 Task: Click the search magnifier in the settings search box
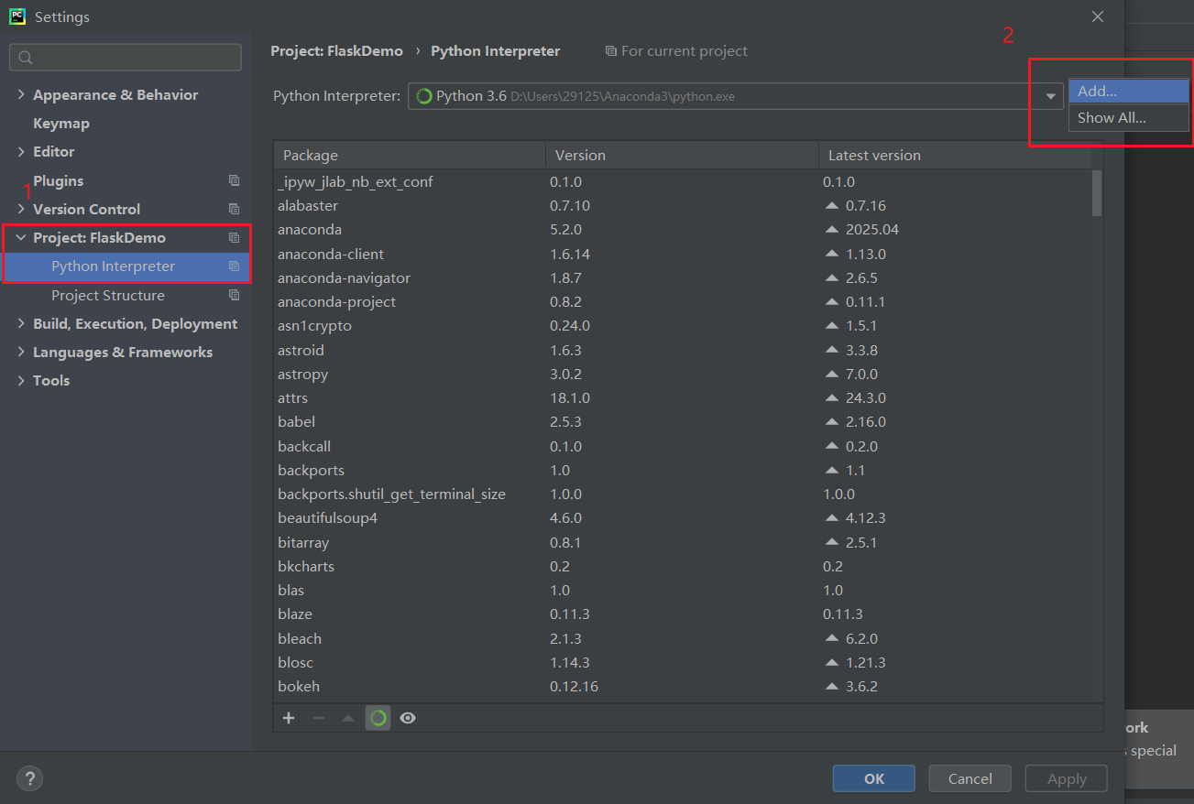point(26,58)
